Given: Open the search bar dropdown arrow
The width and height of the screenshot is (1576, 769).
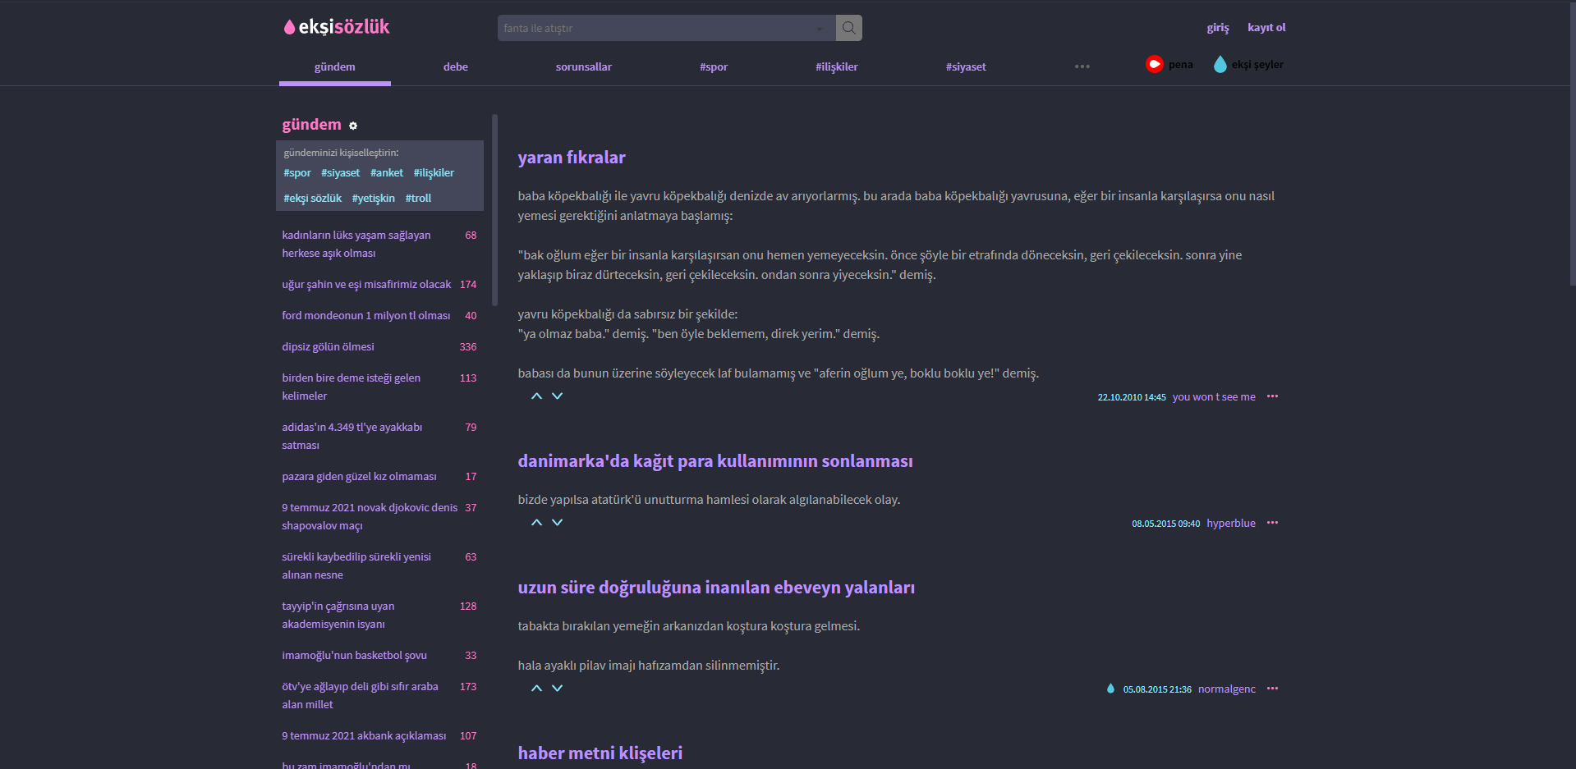Looking at the screenshot, I should 820,28.
